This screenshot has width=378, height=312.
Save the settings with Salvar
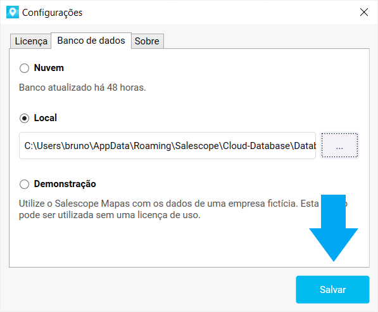[332, 290]
